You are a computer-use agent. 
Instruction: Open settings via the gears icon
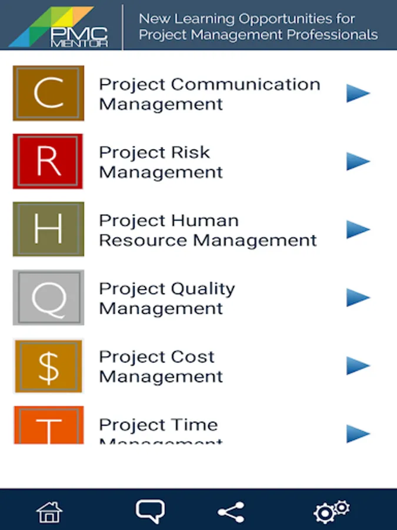(x=332, y=511)
